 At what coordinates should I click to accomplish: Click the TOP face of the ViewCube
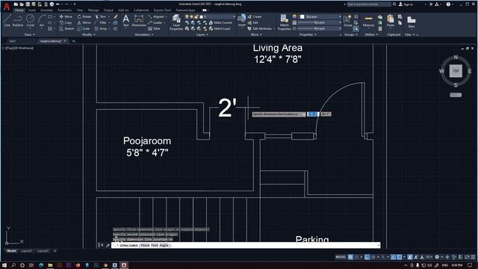coord(456,71)
